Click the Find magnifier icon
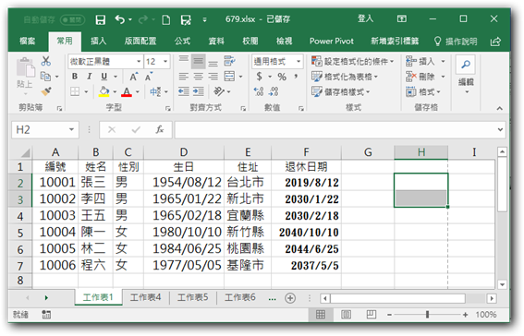Screen dimensions: 524x336 pyautogui.click(x=466, y=64)
